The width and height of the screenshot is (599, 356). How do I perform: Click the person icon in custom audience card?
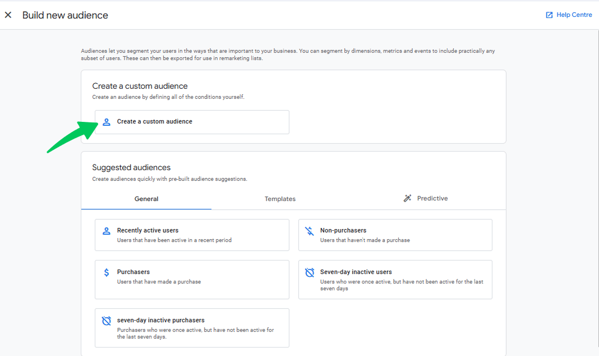point(107,122)
